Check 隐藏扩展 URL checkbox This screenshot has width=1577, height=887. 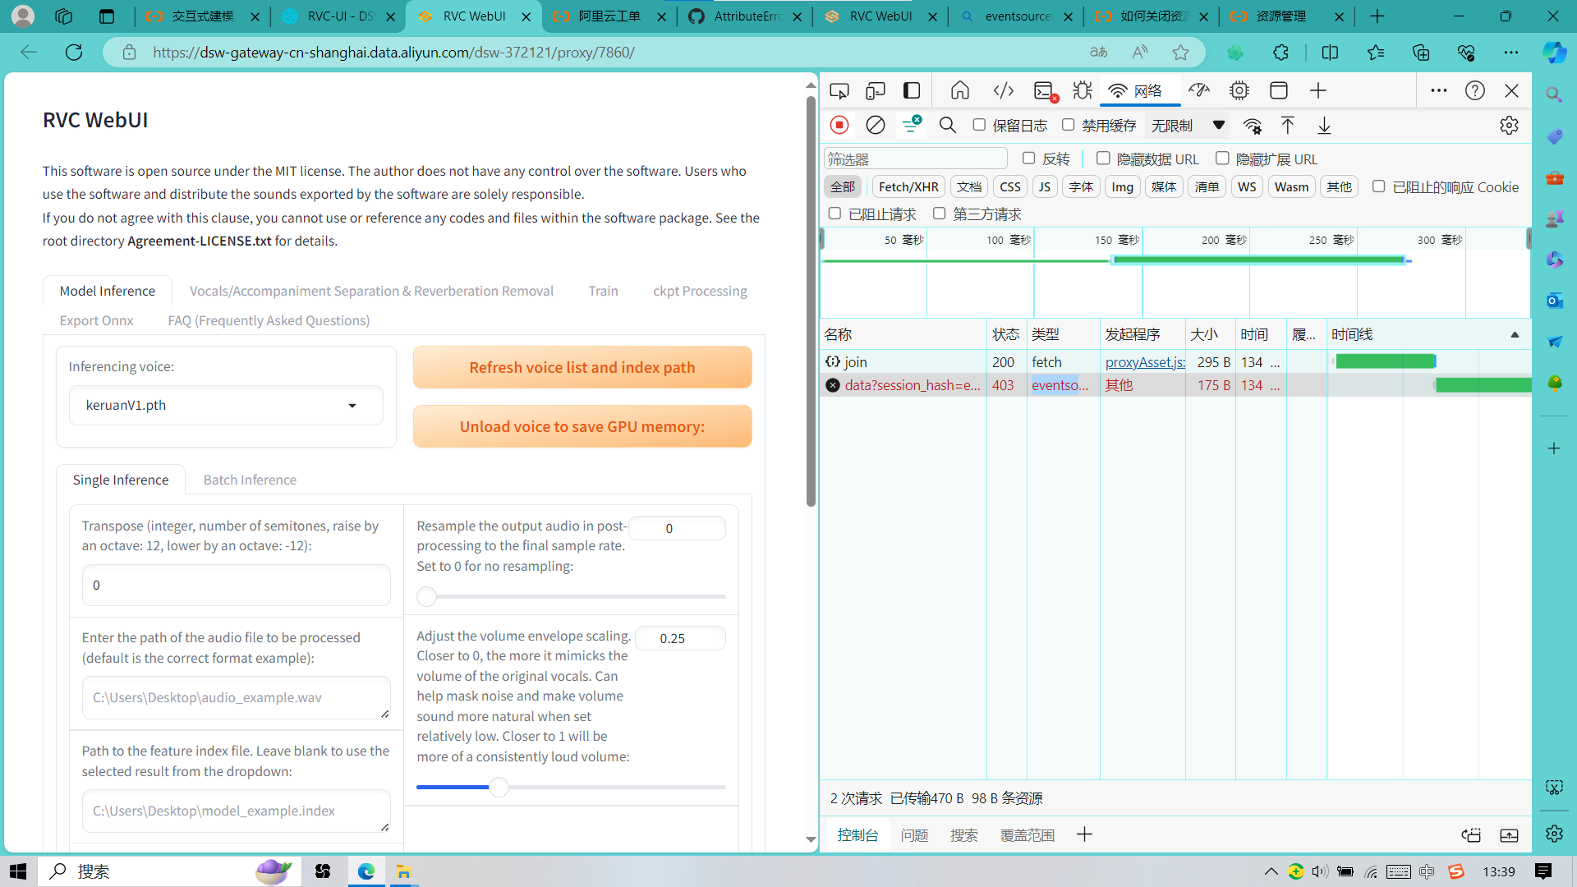(1222, 159)
